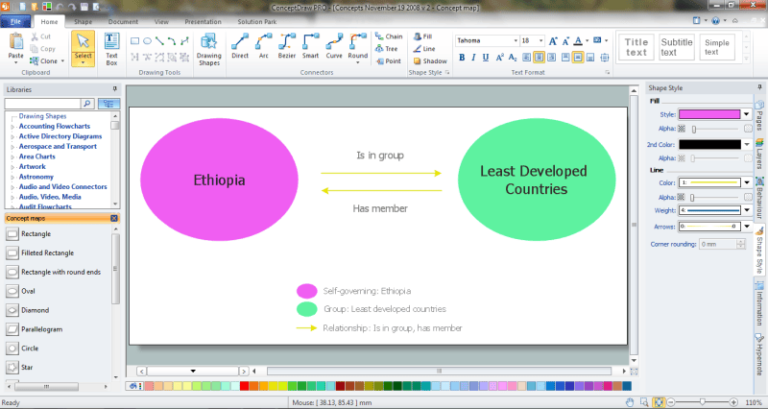Toggle center text alignment
The height and width of the screenshot is (409, 768).
(539, 58)
